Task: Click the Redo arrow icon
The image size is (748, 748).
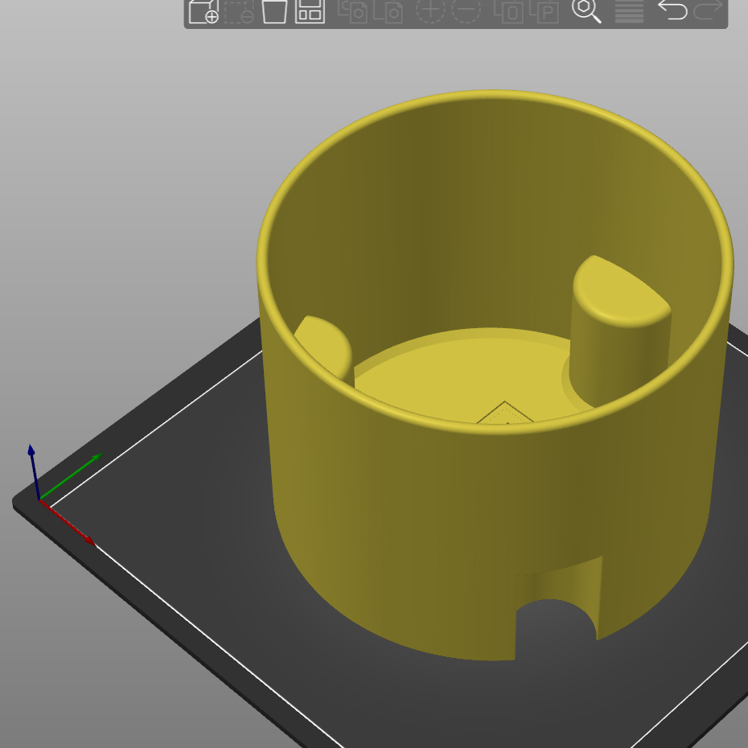Action: tap(708, 10)
